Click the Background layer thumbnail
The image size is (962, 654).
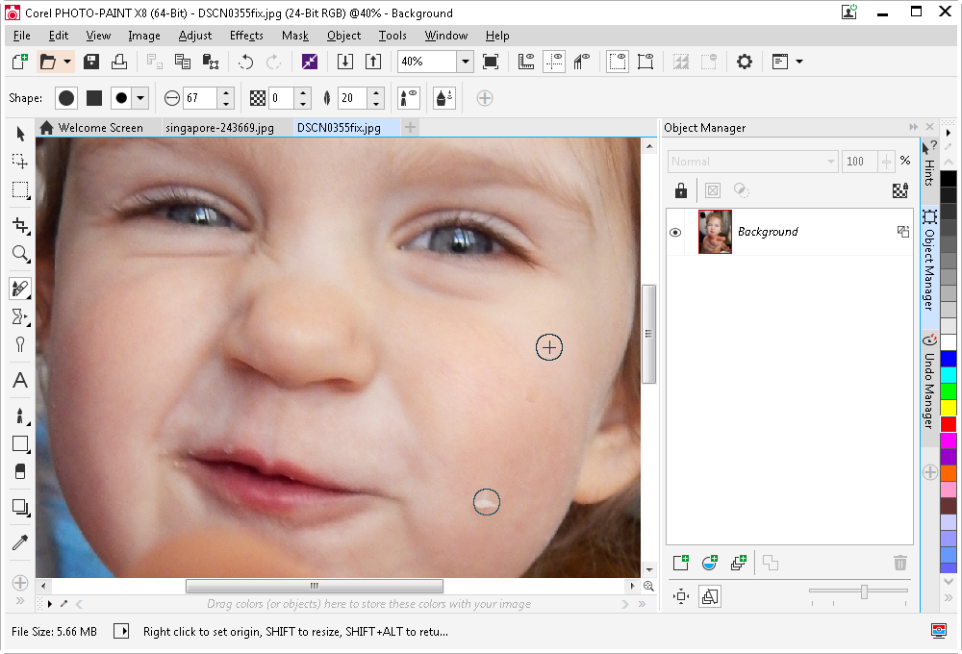pos(715,232)
